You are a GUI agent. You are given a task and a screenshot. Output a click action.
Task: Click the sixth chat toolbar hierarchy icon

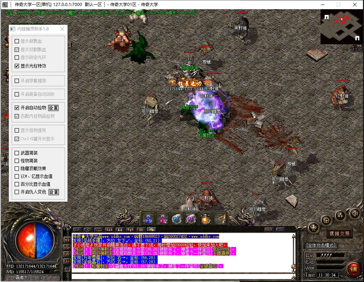pos(130,230)
